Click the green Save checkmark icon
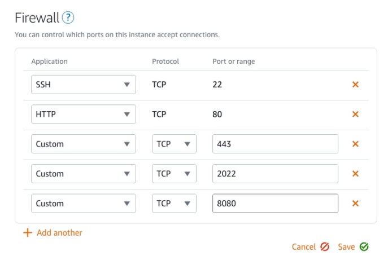 (x=364, y=247)
